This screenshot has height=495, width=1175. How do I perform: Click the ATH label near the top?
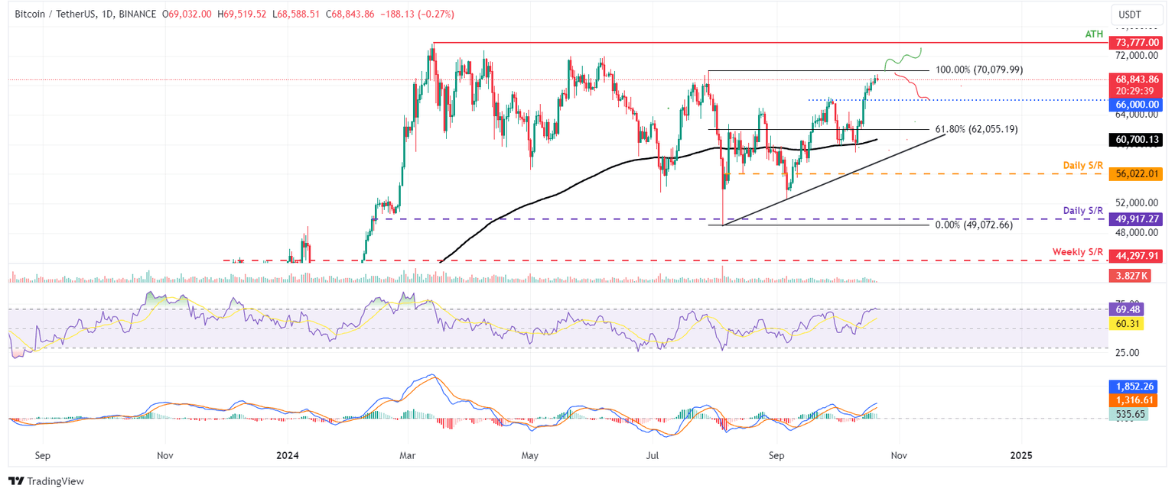pyautogui.click(x=1092, y=34)
